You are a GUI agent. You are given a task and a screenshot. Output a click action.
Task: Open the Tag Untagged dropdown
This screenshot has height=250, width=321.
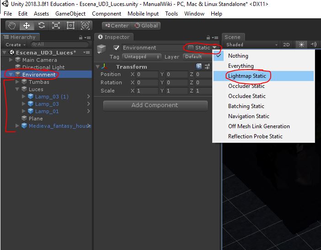tap(141, 57)
